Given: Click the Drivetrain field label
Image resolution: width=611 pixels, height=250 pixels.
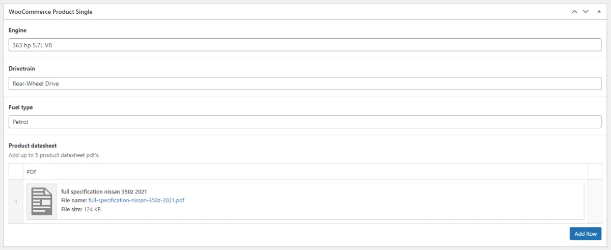Looking at the screenshot, I should point(21,69).
